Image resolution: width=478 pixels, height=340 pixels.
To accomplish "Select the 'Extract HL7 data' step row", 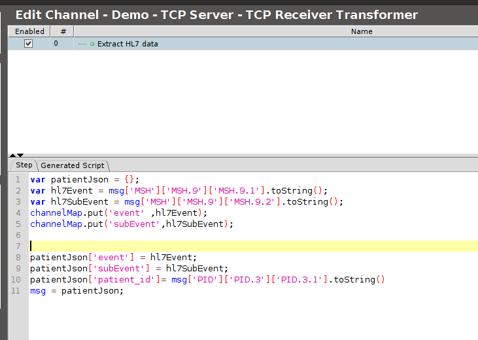I will pyautogui.click(x=243, y=44).
